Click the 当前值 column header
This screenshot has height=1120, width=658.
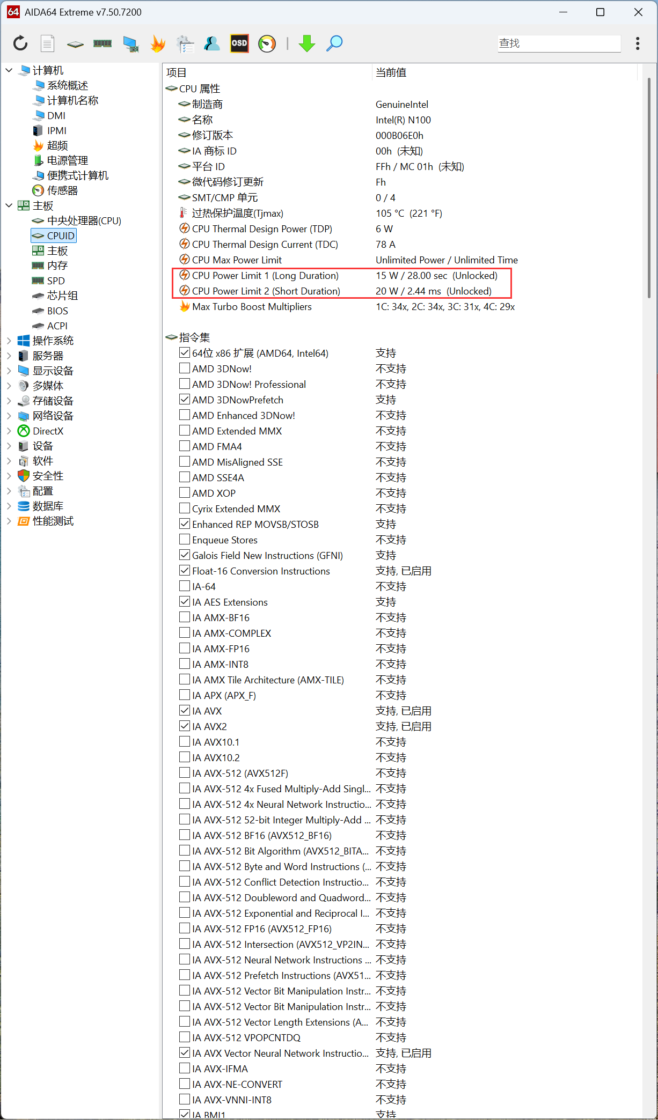[x=391, y=72]
